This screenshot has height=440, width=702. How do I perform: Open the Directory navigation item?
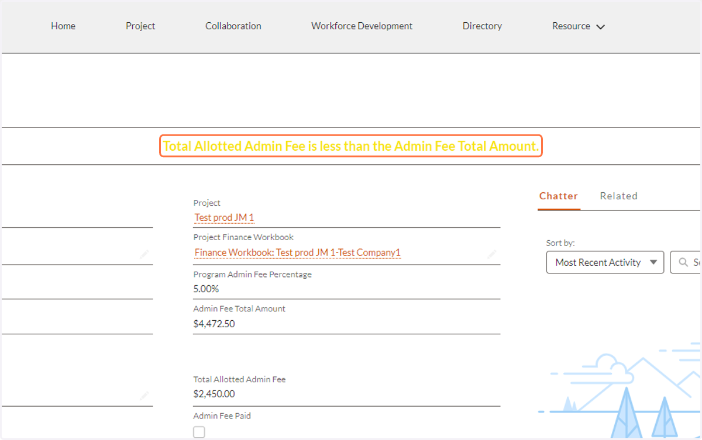click(x=482, y=26)
